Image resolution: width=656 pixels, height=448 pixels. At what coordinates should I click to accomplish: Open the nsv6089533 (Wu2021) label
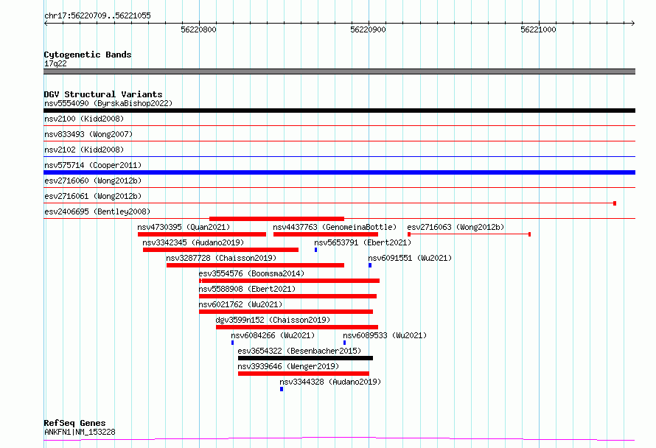pyautogui.click(x=385, y=335)
